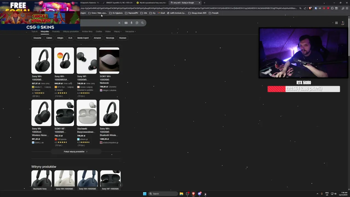Click the ENG US language indicator
The height and width of the screenshot is (197, 350).
[x=327, y=194]
